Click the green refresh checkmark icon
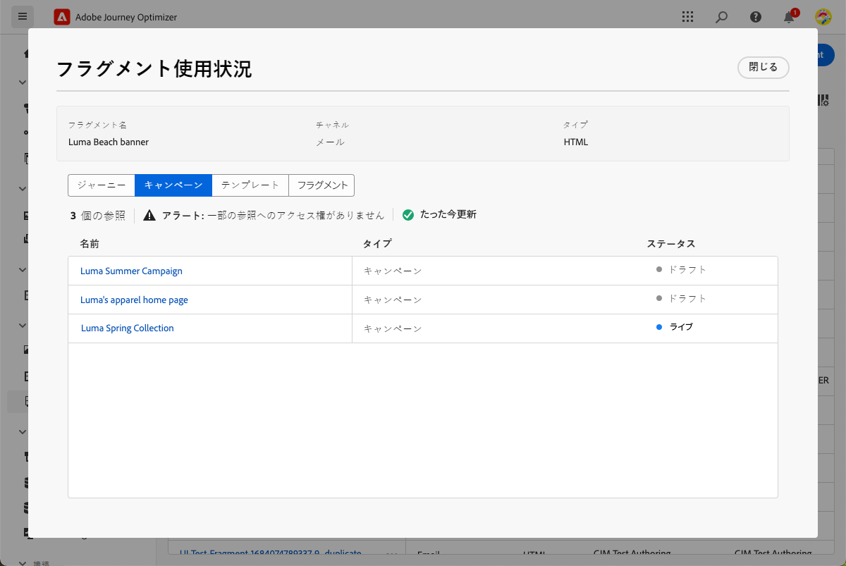 point(408,214)
